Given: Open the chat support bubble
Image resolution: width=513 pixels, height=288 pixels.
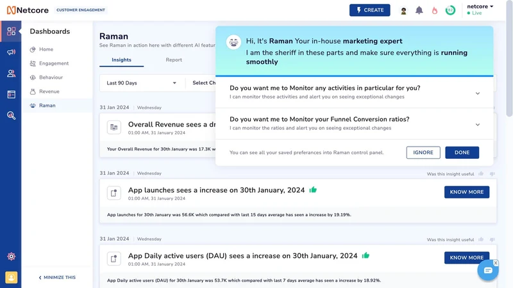Looking at the screenshot, I should pos(488,270).
